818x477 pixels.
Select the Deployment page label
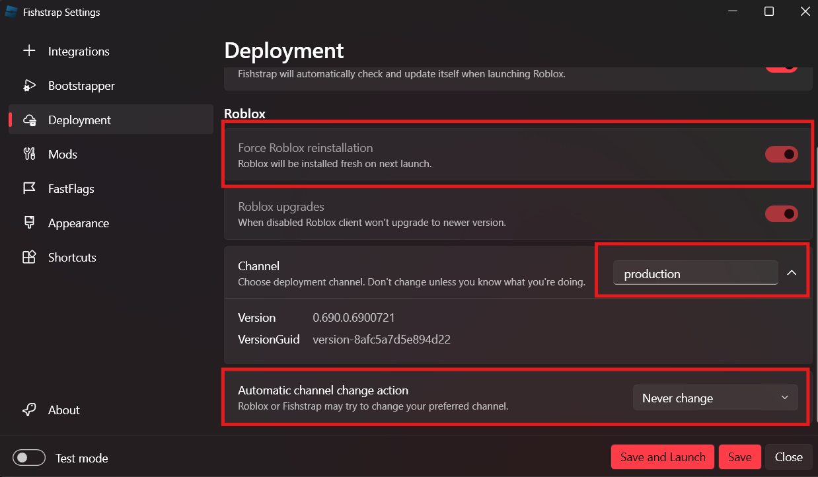click(79, 120)
